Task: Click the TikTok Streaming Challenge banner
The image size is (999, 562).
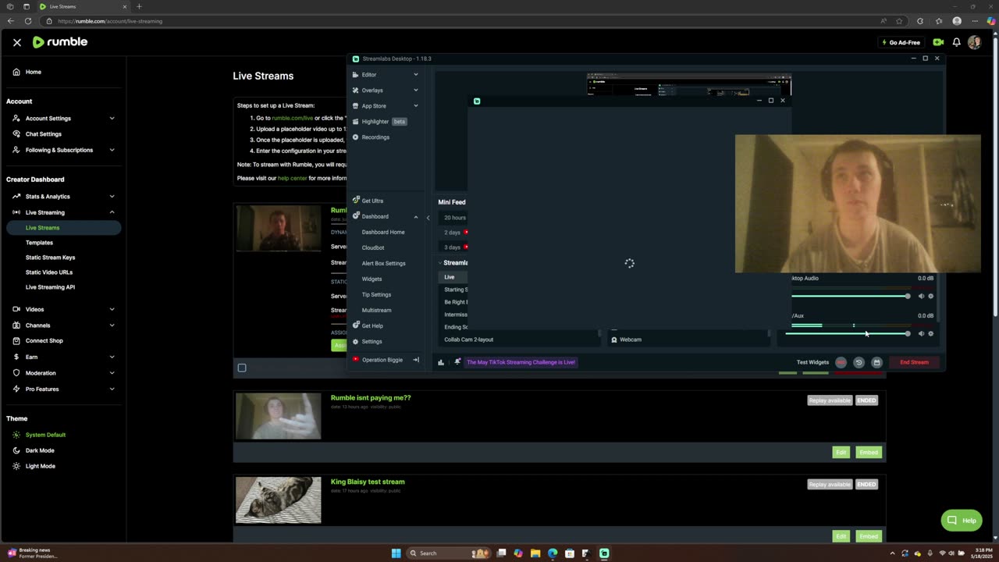Action: tap(521, 362)
